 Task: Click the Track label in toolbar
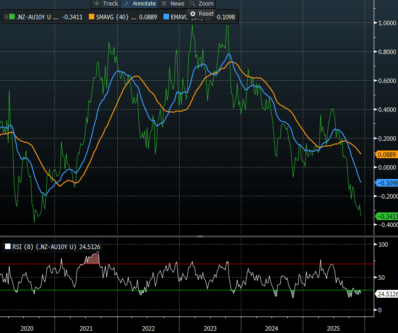pos(110,4)
